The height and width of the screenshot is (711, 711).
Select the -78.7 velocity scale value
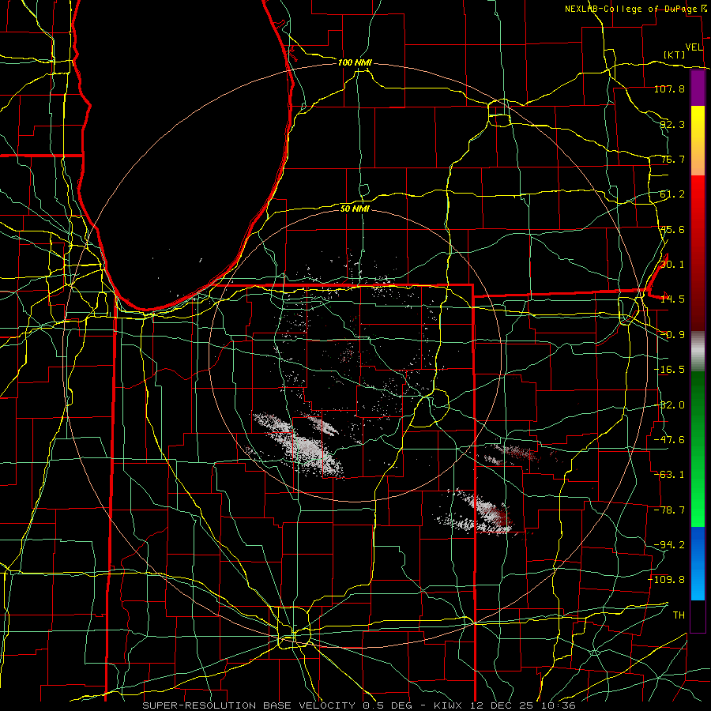tap(669, 510)
